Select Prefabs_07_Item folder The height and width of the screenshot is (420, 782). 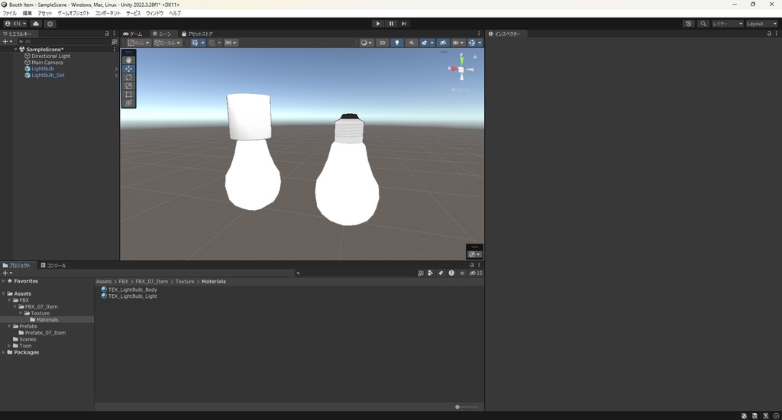(x=45, y=333)
